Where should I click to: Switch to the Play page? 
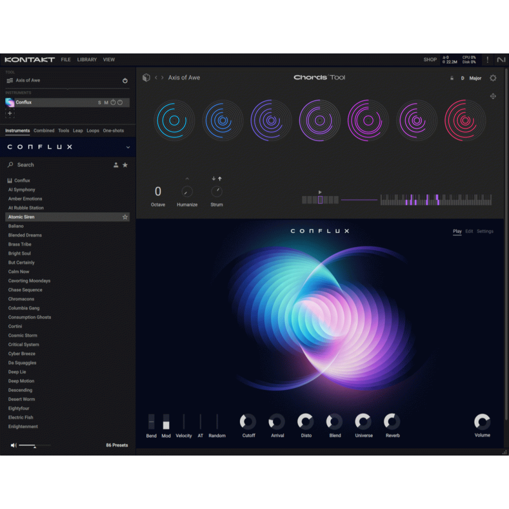tap(457, 232)
